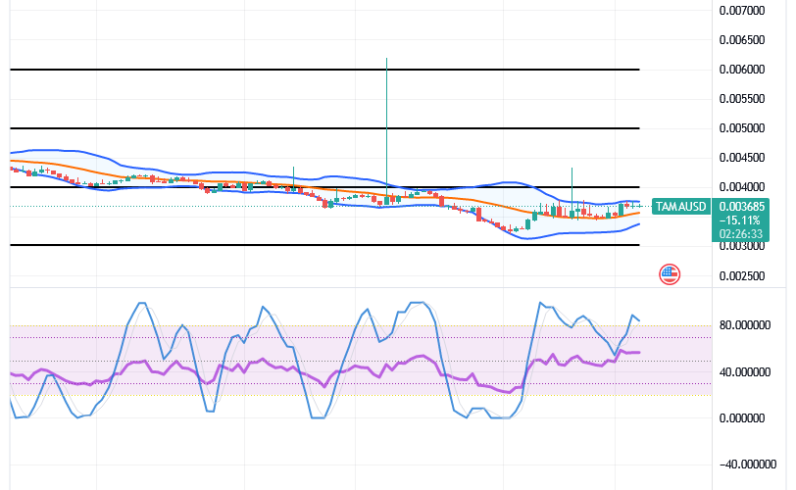Image resolution: width=796 pixels, height=490 pixels.
Task: Select the -15.11% change value
Action: pos(741,220)
